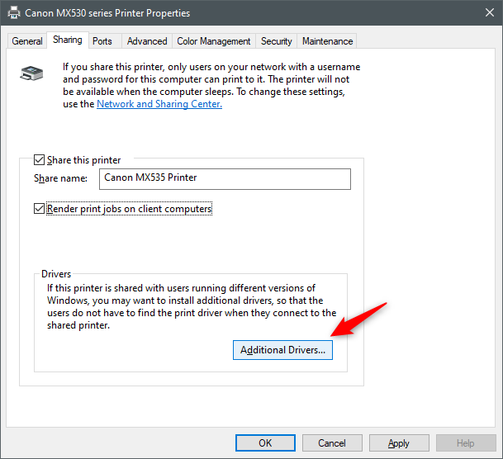Click the printer icon in title bar
The width and height of the screenshot is (503, 459).
coord(14,13)
